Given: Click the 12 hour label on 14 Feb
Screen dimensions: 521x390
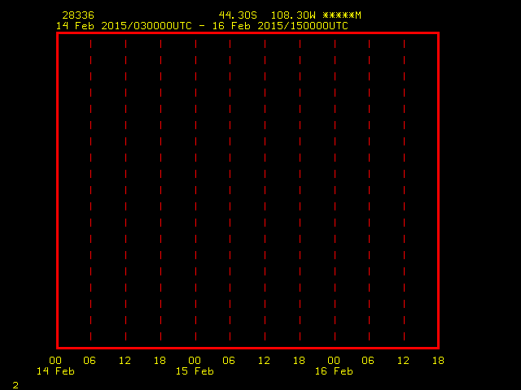Looking at the screenshot, I should [x=125, y=361].
